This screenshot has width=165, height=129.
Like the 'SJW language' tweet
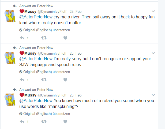(x=65, y=80)
